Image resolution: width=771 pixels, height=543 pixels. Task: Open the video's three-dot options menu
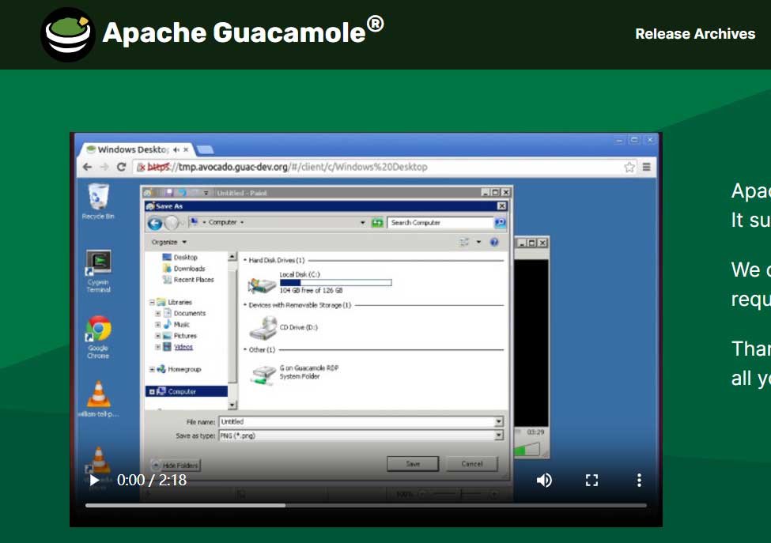coord(639,480)
